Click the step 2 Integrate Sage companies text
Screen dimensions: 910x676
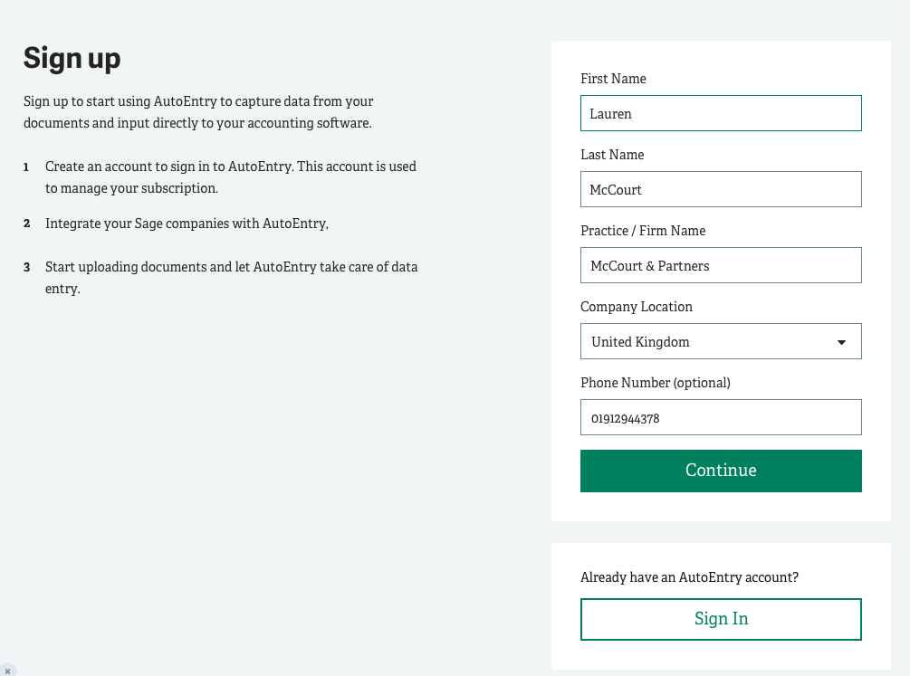pos(187,224)
